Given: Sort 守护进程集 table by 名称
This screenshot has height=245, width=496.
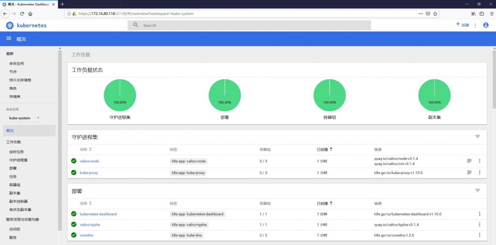Looking at the screenshot, I should click(86, 149).
